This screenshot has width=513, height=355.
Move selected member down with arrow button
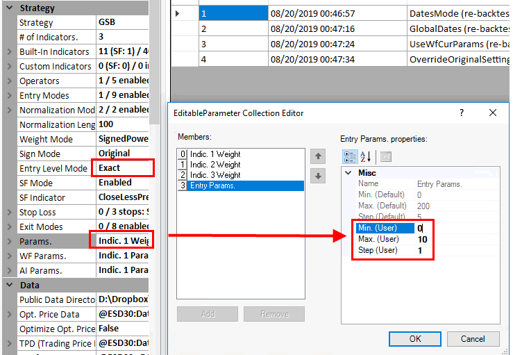tap(318, 176)
